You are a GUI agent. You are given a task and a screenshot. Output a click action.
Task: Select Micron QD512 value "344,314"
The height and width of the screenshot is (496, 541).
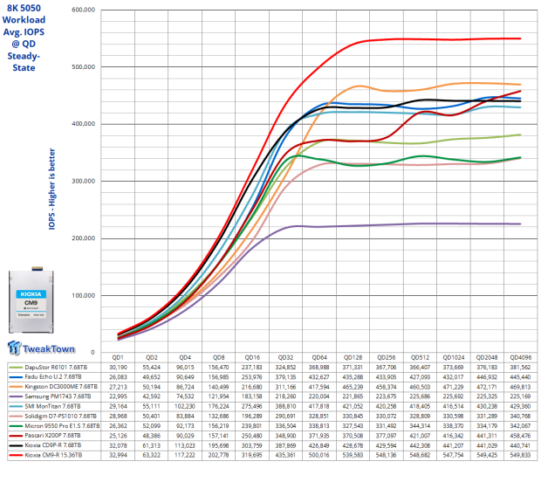pos(420,426)
